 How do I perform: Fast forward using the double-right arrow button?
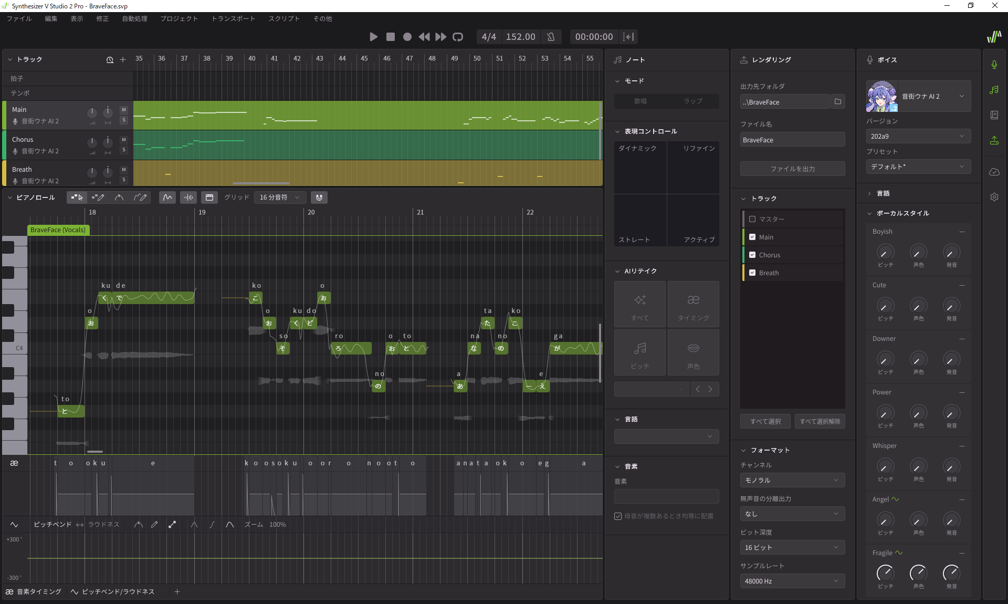tap(440, 37)
